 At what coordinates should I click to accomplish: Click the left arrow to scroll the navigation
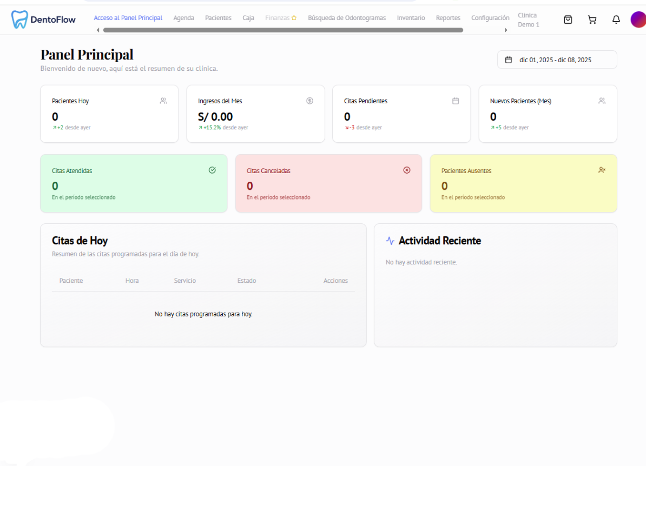coord(97,30)
